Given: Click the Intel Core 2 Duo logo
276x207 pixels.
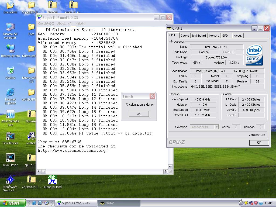Looking at the screenshot, I should point(254,55).
